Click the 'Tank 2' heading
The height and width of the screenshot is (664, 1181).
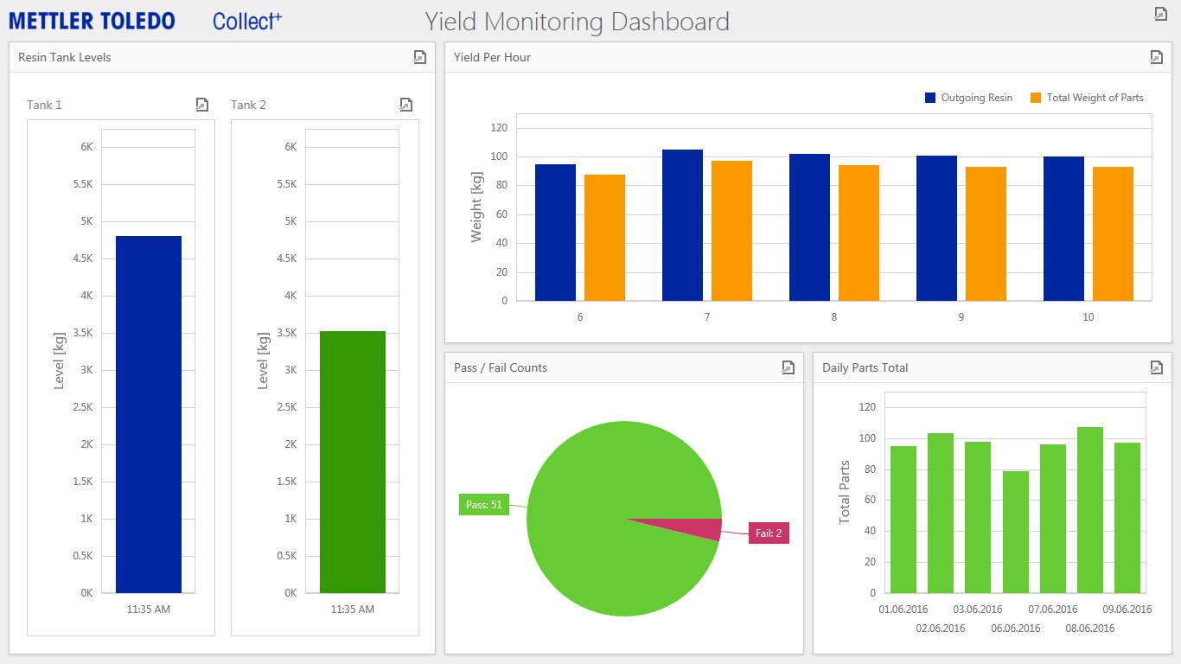pos(248,105)
